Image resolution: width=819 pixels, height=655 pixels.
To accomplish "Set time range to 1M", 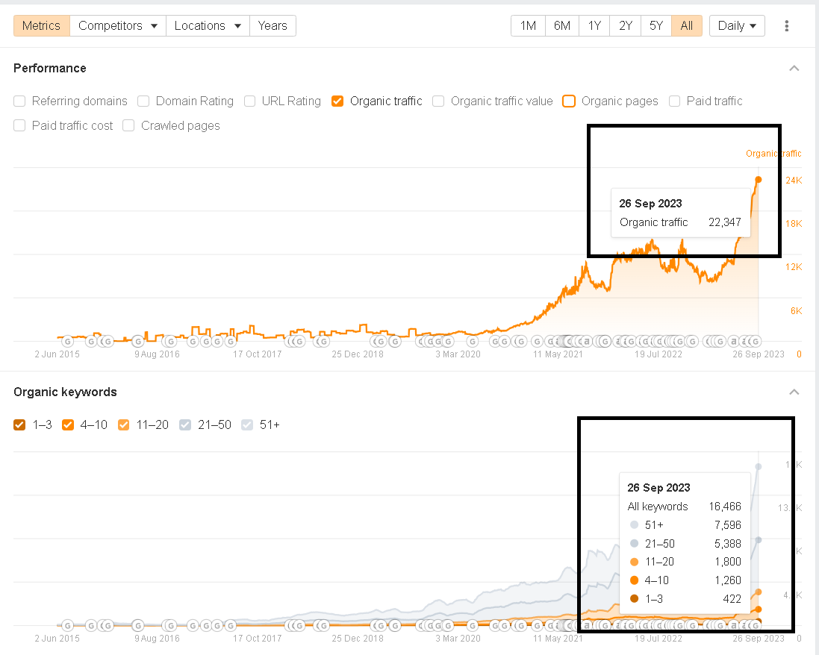I will tap(528, 25).
